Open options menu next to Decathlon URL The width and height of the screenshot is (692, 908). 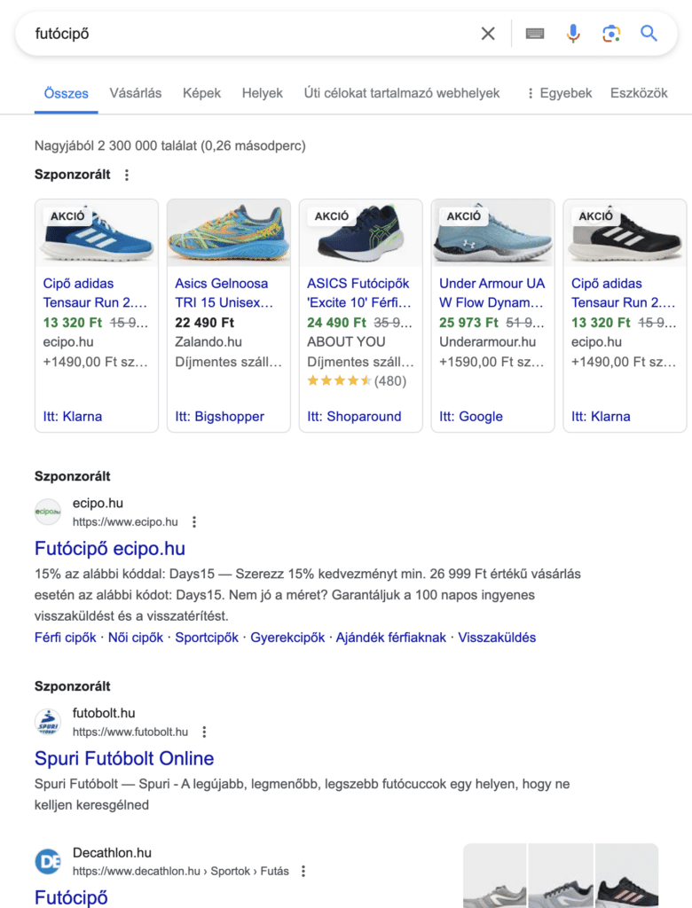[x=303, y=871]
